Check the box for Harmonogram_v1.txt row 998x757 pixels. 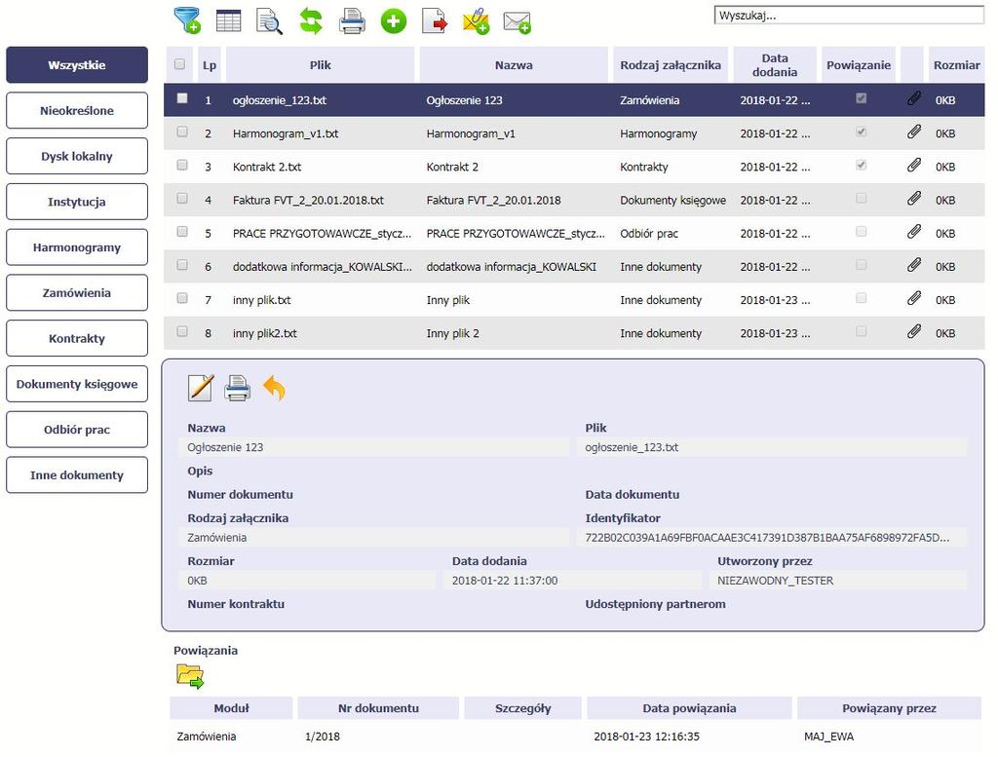tap(182, 132)
